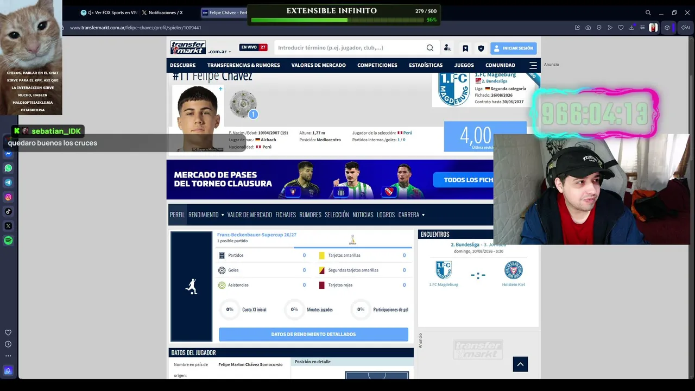Open the extensions cube icon in toolbar

click(x=667, y=28)
